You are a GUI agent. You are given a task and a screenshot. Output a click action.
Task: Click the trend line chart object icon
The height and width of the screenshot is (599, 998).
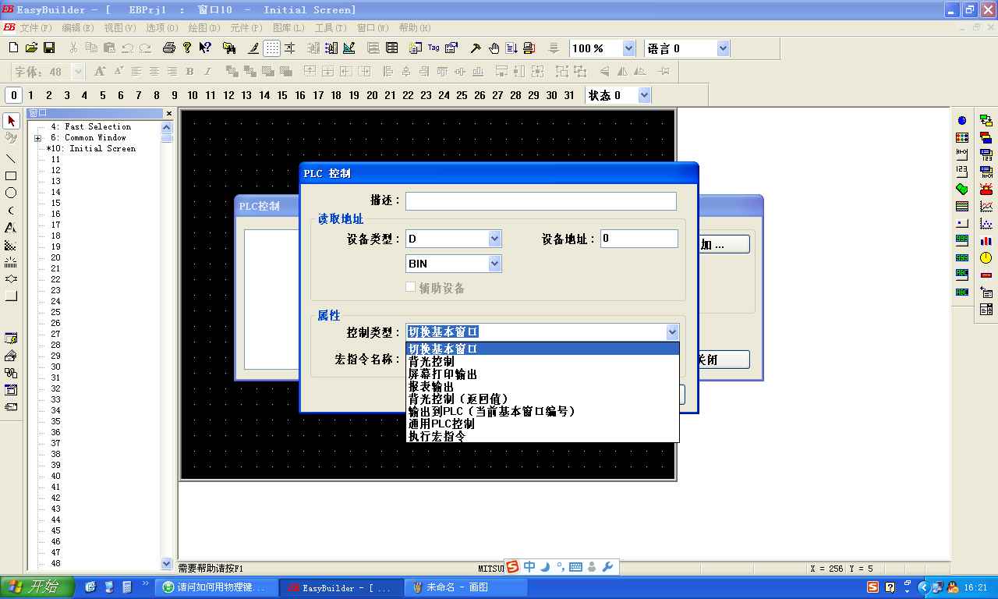click(x=986, y=207)
